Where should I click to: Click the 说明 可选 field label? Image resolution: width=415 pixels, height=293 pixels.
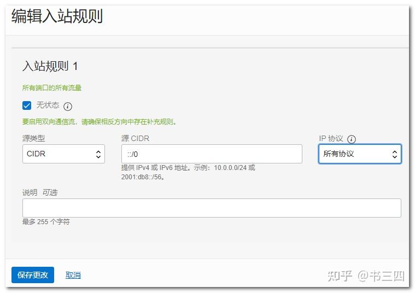39,192
